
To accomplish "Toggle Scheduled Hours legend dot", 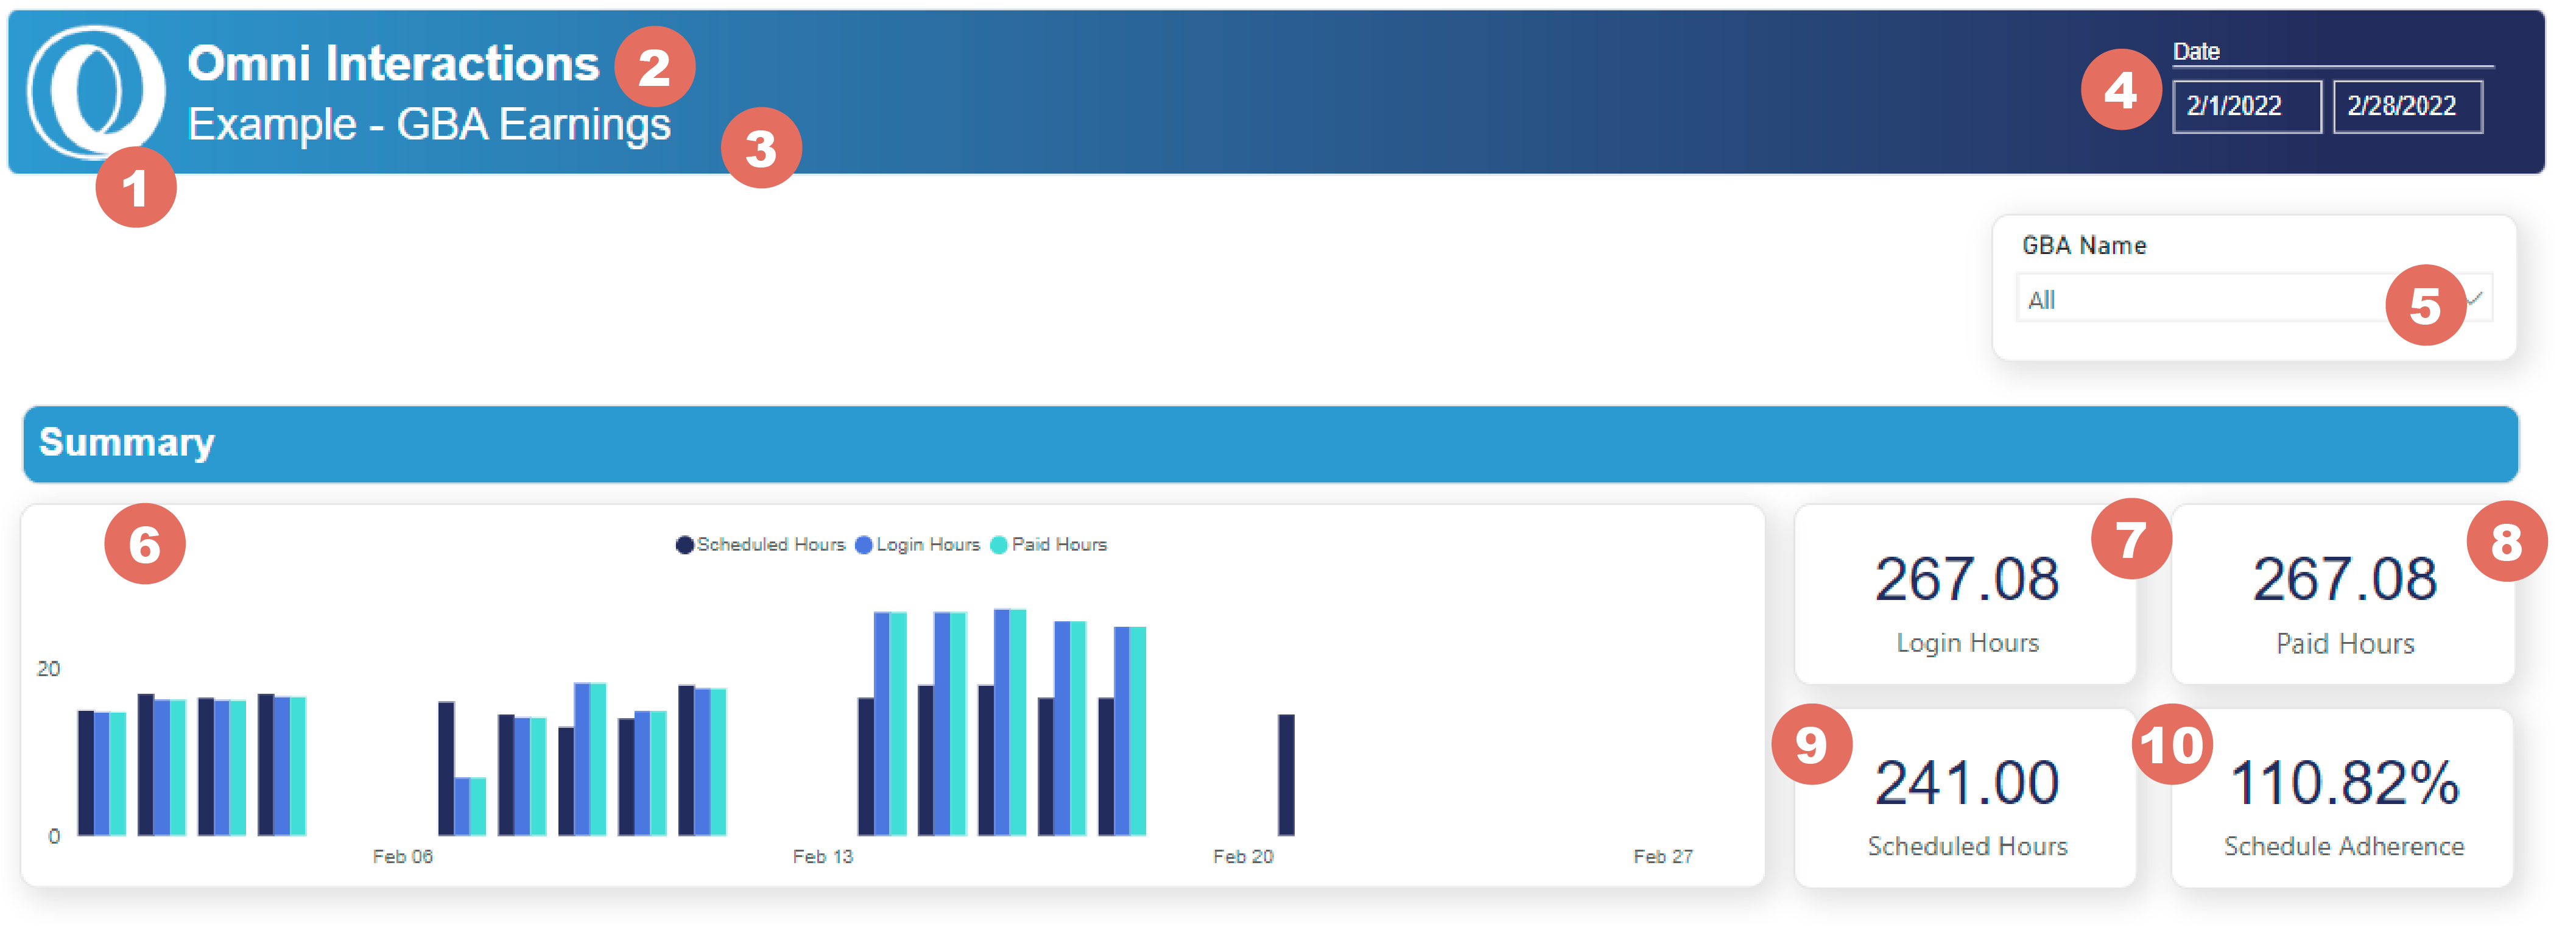I will click(684, 545).
